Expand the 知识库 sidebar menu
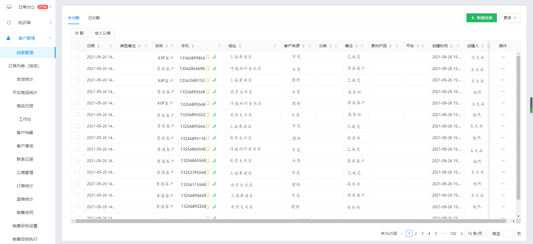 click(x=51, y=22)
